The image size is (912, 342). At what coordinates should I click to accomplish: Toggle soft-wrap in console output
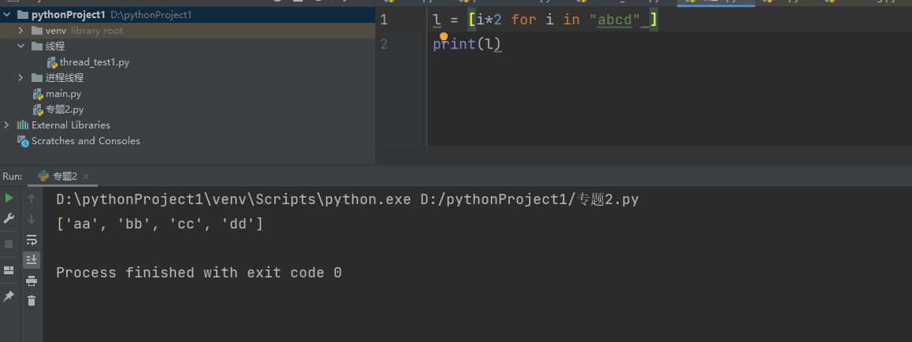pos(32,240)
